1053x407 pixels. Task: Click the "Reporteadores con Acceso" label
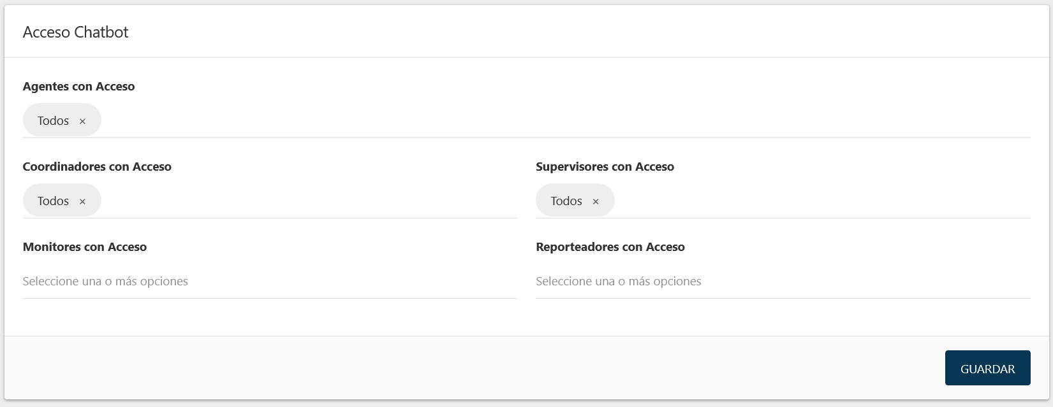[x=610, y=247]
